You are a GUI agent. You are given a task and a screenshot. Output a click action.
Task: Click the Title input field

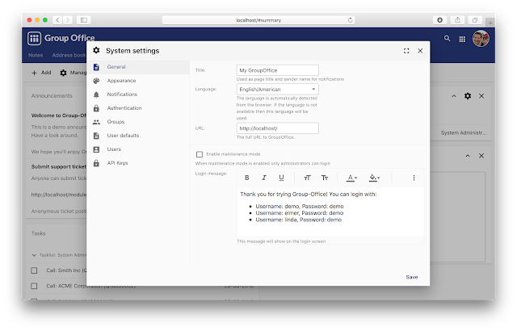(x=278, y=70)
